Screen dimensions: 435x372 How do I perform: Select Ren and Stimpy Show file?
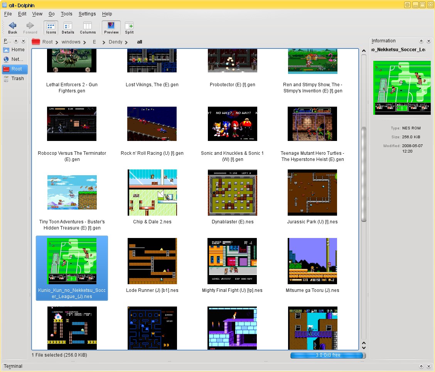313,72
